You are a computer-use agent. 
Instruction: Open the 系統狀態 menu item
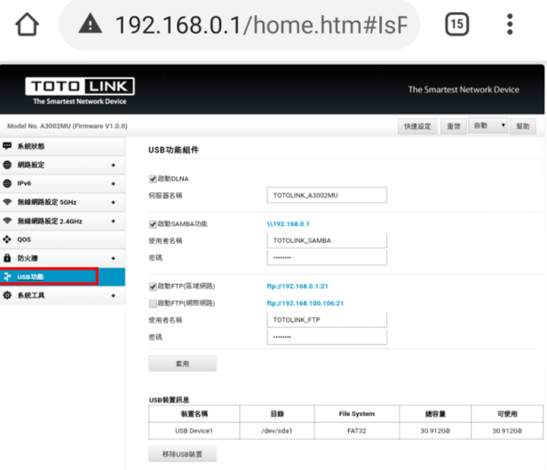click(62, 146)
